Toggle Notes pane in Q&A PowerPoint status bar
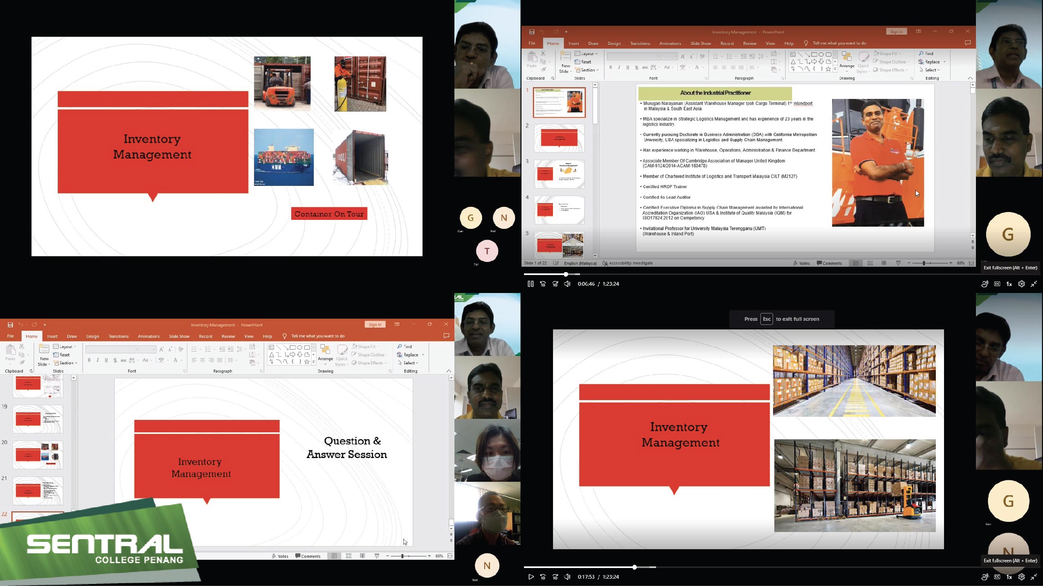This screenshot has width=1043, height=586. click(x=280, y=556)
